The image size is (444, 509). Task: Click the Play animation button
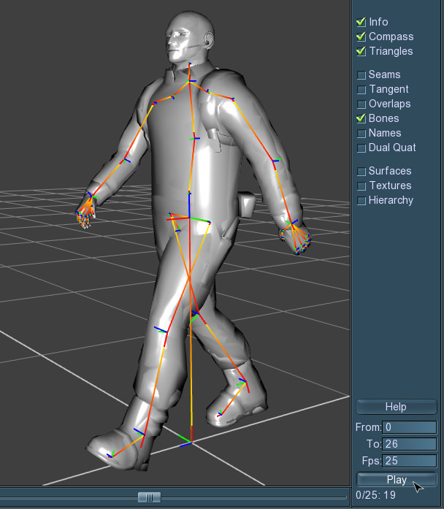(397, 480)
